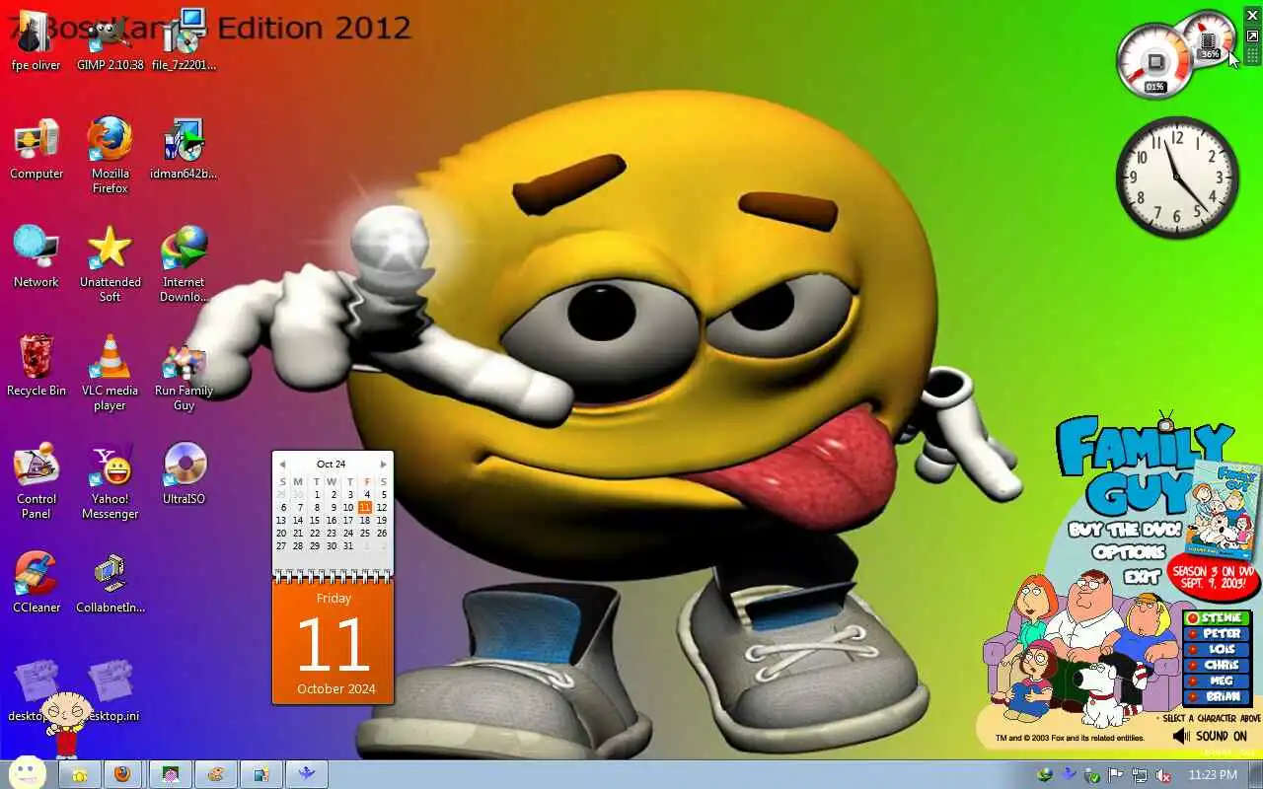Click the muted volume tray icon

click(x=1163, y=775)
